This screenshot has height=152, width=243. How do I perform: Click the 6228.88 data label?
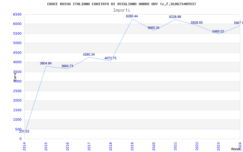175,17
